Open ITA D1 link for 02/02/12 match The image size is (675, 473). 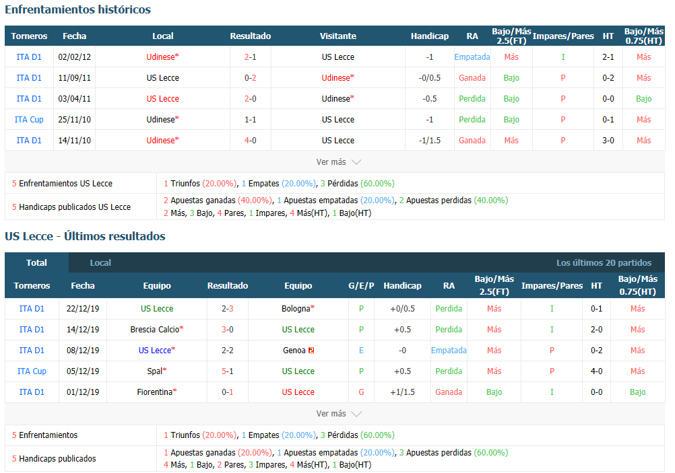[x=29, y=57]
